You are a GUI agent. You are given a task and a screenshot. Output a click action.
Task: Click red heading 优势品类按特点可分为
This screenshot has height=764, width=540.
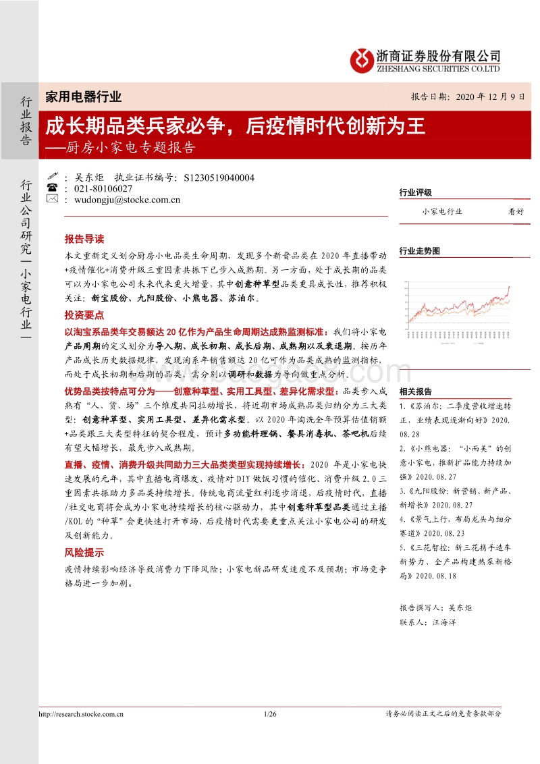click(201, 391)
